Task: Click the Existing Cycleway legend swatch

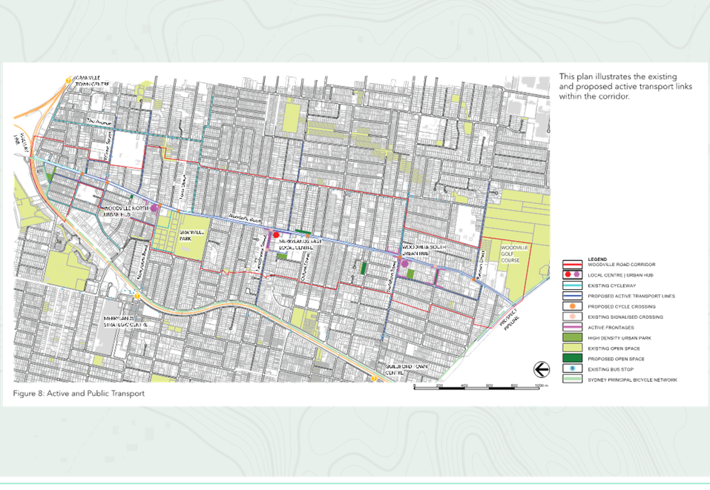Action: 572,285
